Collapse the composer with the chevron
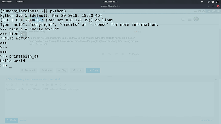The height and width of the screenshot is (124, 221). [x=216, y=80]
